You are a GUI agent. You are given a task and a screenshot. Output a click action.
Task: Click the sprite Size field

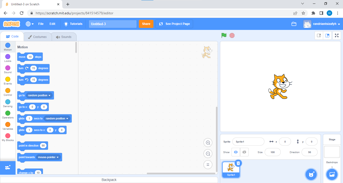click(273, 152)
